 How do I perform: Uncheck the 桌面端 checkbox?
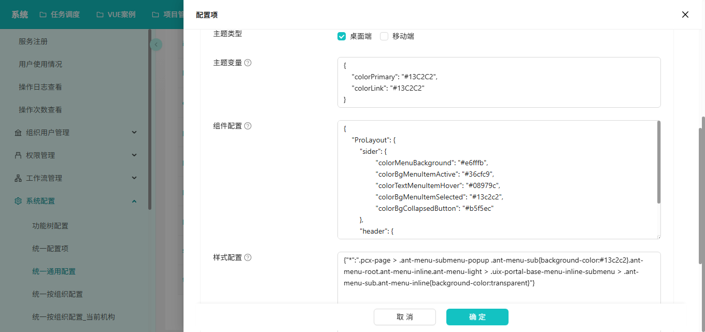pyautogui.click(x=342, y=36)
